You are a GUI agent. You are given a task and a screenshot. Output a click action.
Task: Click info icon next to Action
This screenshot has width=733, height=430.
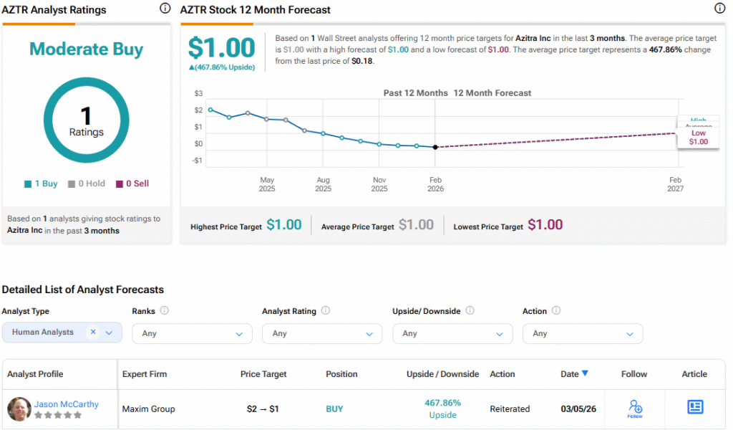[x=556, y=311]
